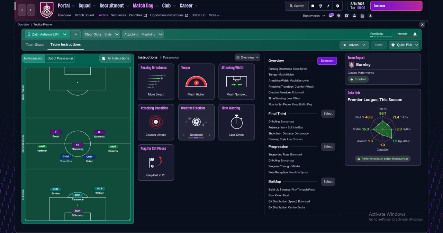This screenshot has width=443, height=233.
Task: Show All Instructions on the pitch
Action: point(115,59)
